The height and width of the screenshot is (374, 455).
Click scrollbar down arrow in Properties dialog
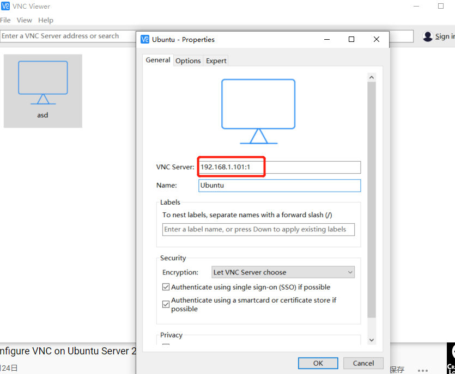(x=372, y=340)
